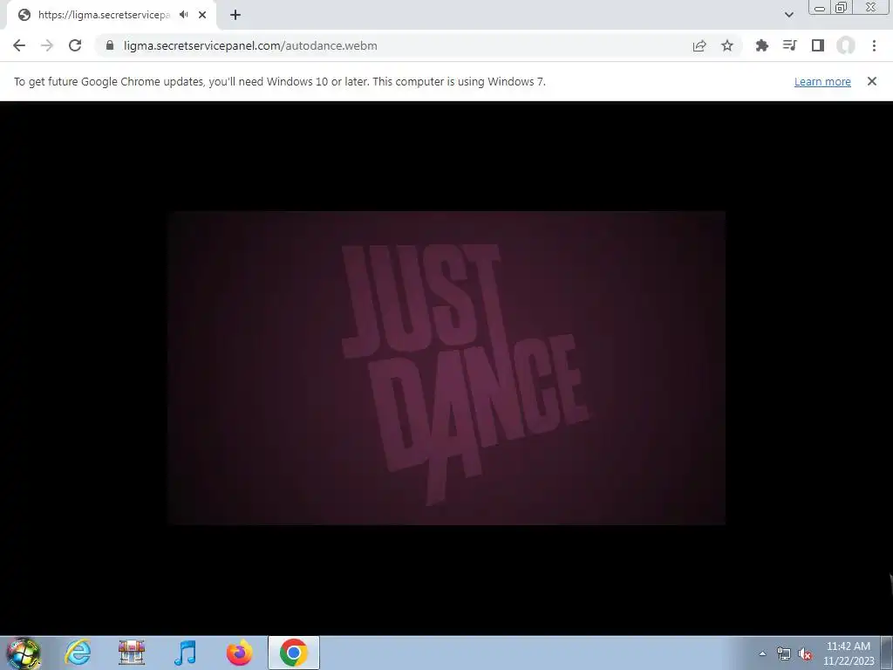893x670 pixels.
Task: Close the ligma.secretservicepanel tab
Action: 202,15
